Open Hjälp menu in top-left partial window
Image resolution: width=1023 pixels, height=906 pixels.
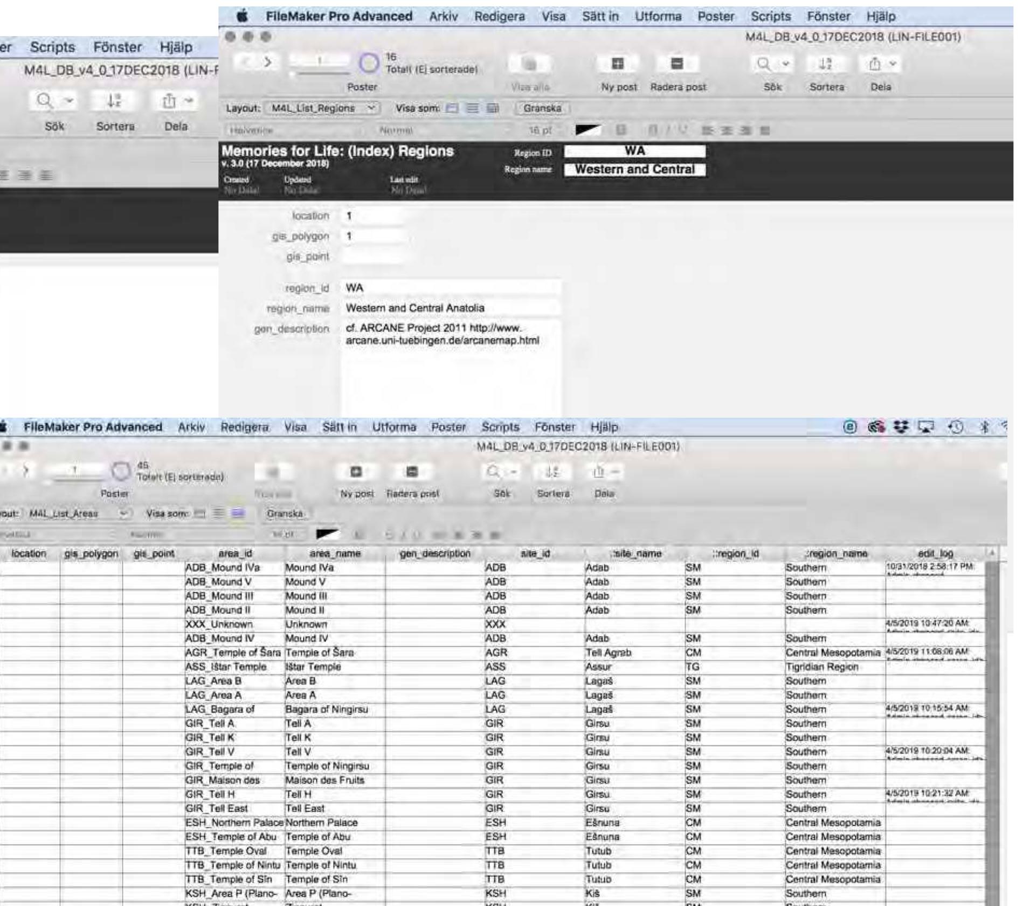click(x=176, y=47)
